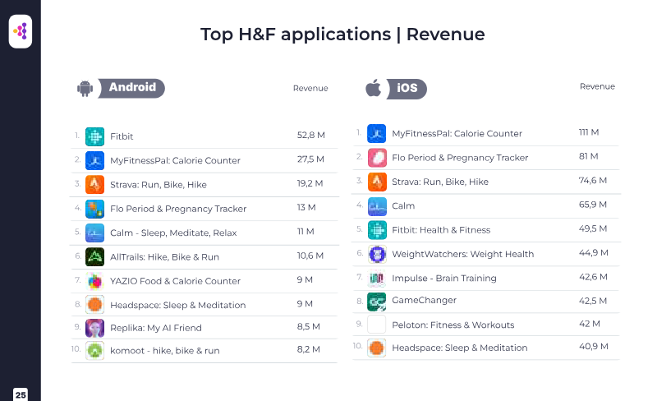Click the Flo icon in the iOS list
This screenshot has height=401, width=657.
click(376, 158)
